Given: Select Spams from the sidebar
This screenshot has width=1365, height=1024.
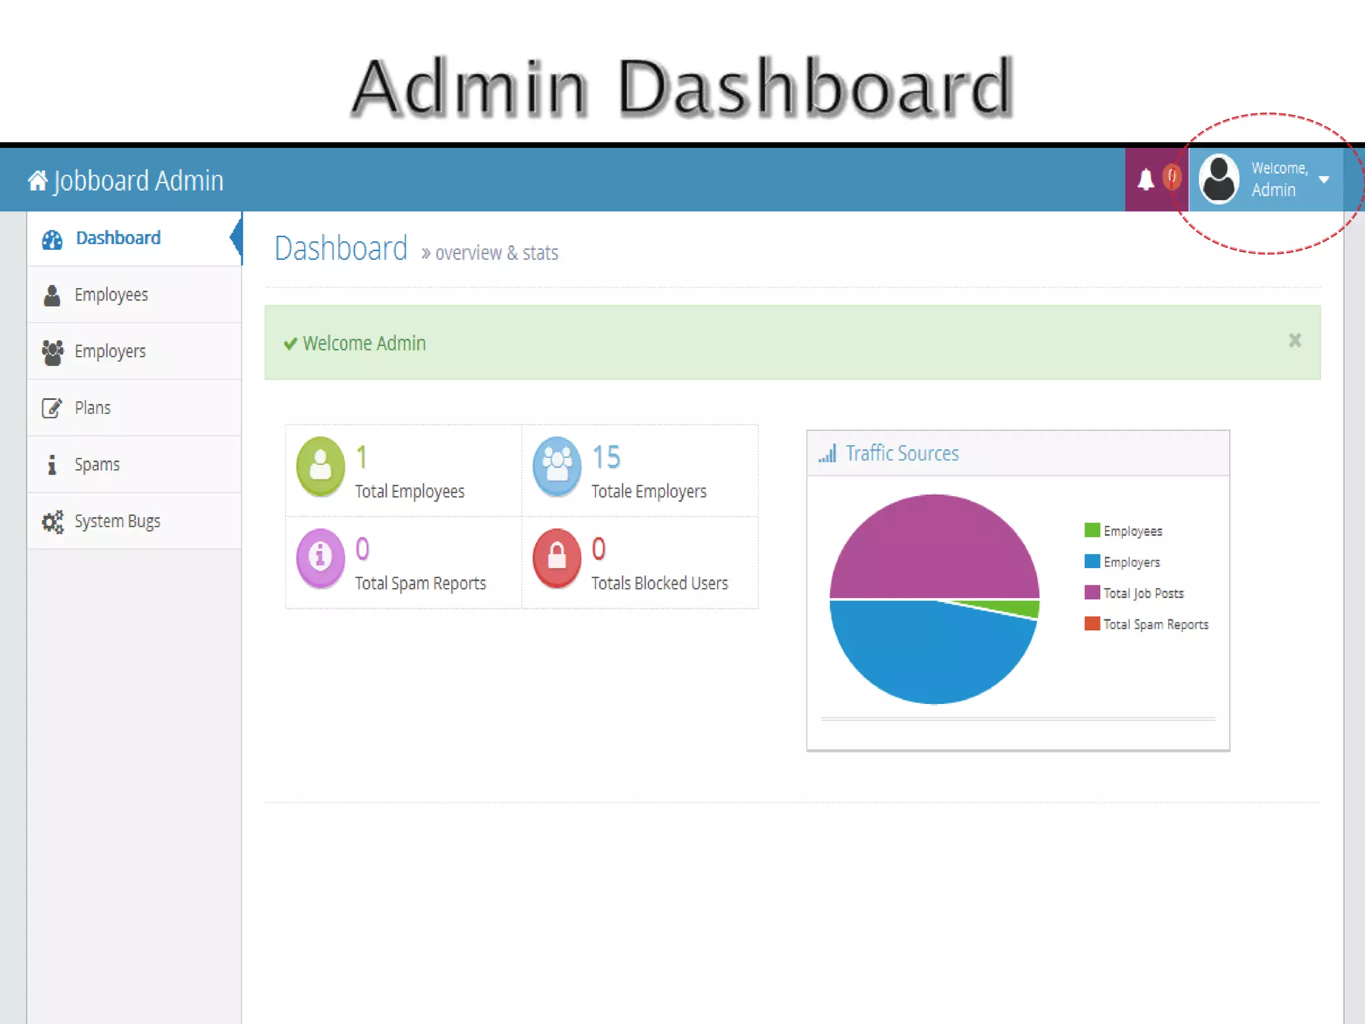Looking at the screenshot, I should pyautogui.click(x=97, y=465).
